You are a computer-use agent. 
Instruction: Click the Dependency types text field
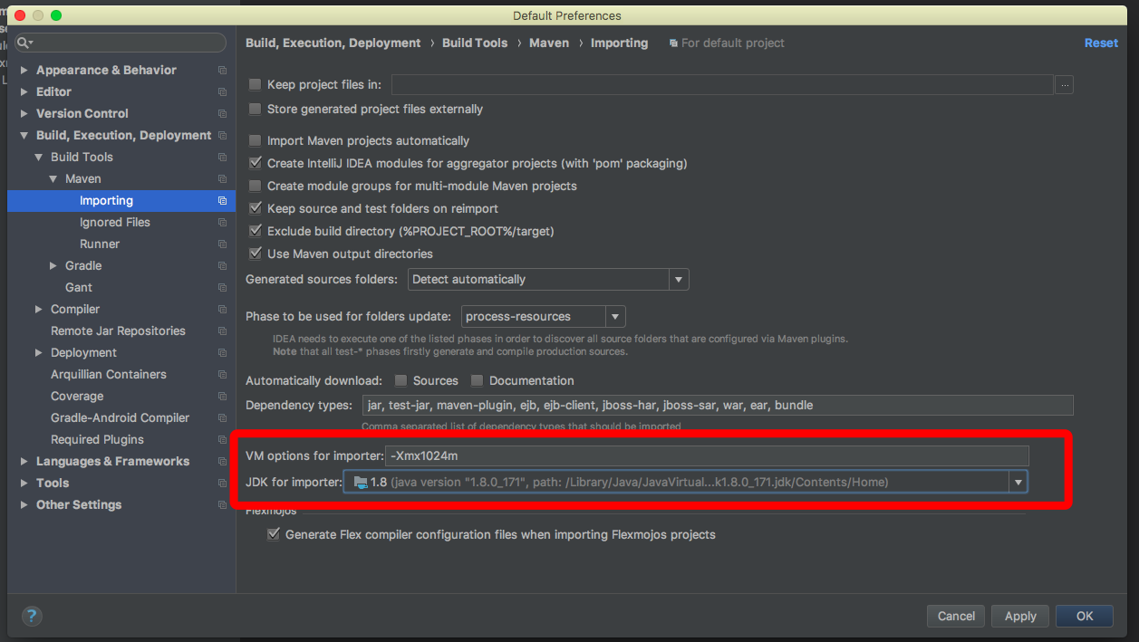point(718,406)
